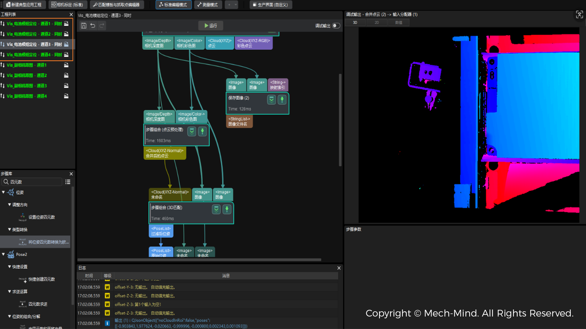The height and width of the screenshot is (329, 586).
Task: Switch to the 数值 tab
Action: pos(399,23)
